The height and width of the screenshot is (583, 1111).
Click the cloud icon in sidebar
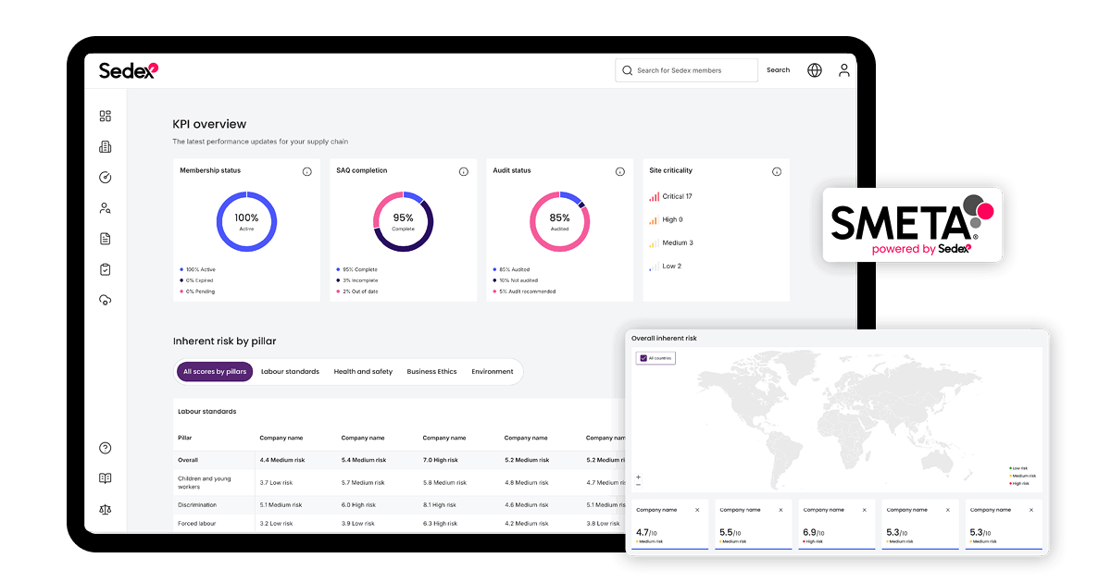pos(105,299)
